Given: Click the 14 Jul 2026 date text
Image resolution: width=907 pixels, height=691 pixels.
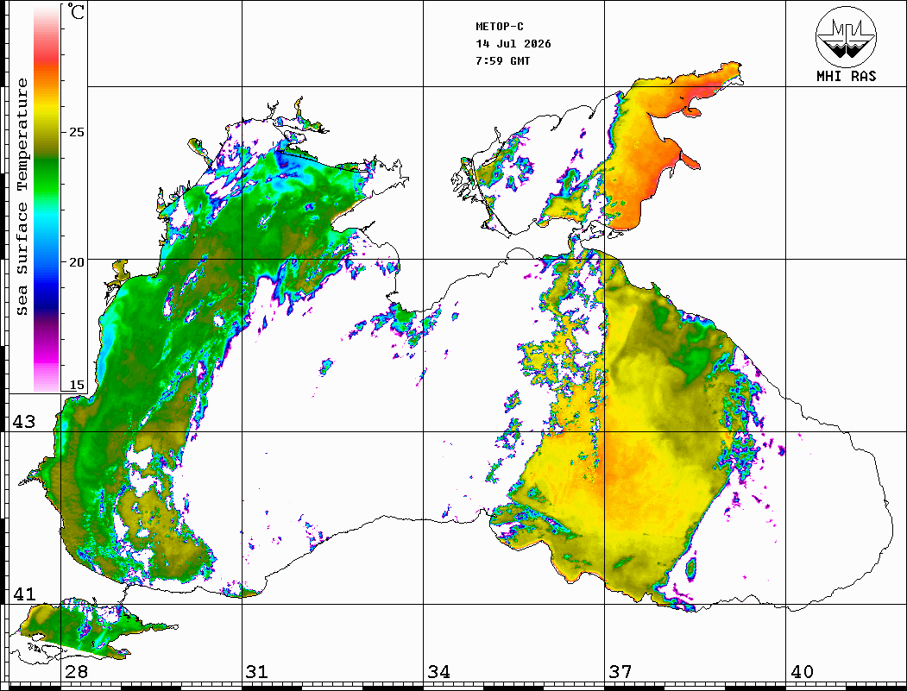Looking at the screenshot, I should 513,44.
